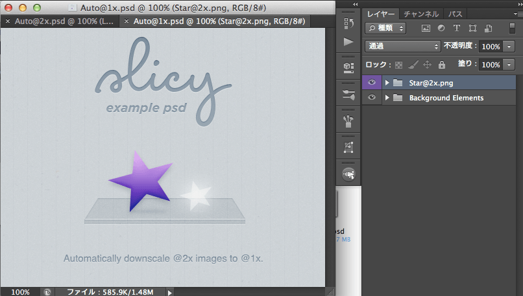Switch to the チャンネル tab
The width and height of the screenshot is (523, 296).
[x=420, y=14]
